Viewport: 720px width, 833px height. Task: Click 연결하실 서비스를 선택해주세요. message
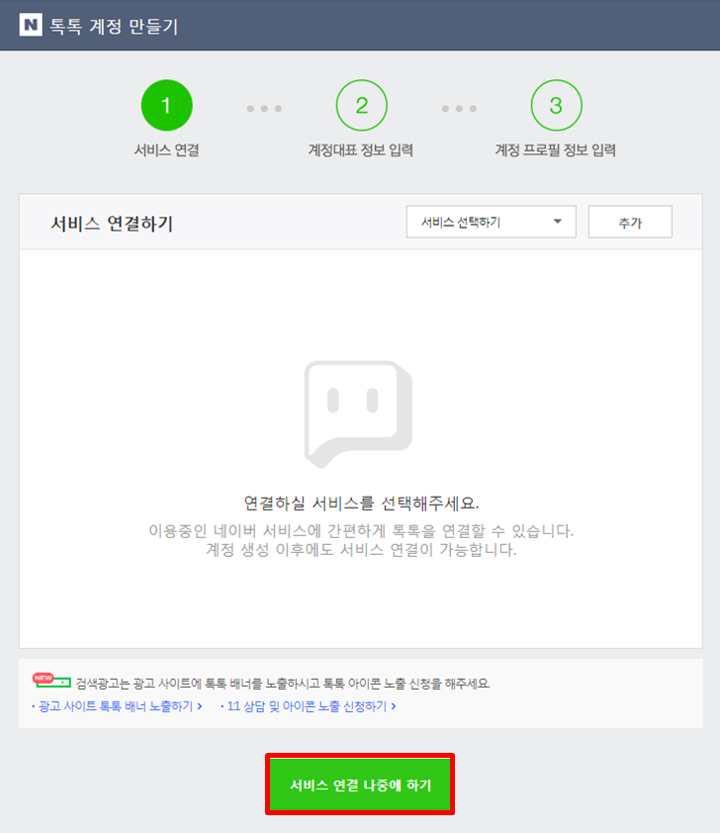coord(361,504)
